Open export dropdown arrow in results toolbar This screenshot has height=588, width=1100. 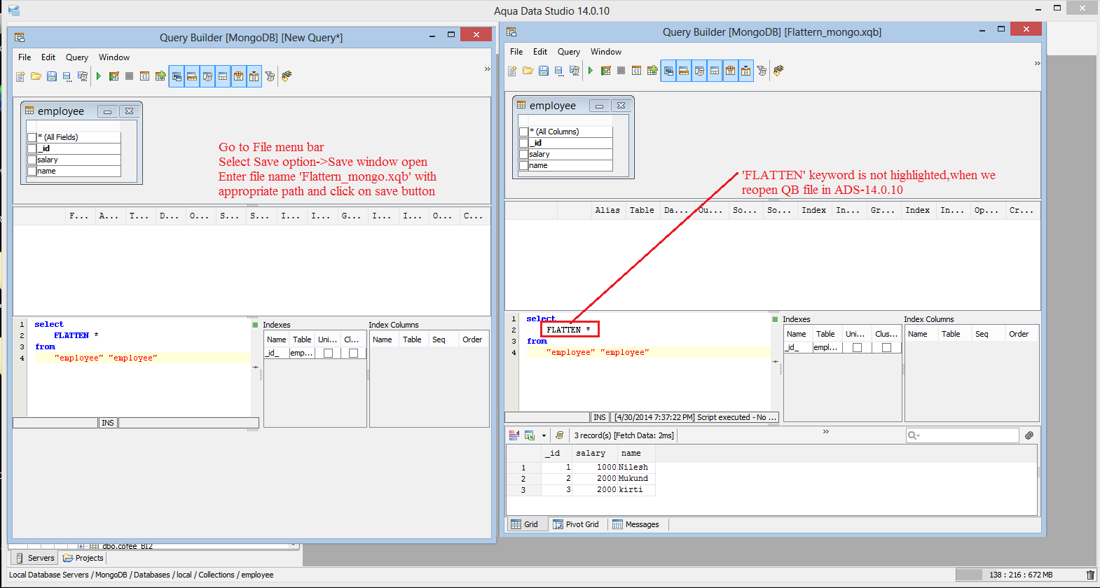(x=544, y=435)
